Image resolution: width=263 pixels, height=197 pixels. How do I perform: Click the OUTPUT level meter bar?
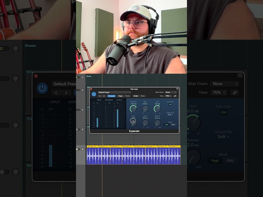[x=118, y=118]
